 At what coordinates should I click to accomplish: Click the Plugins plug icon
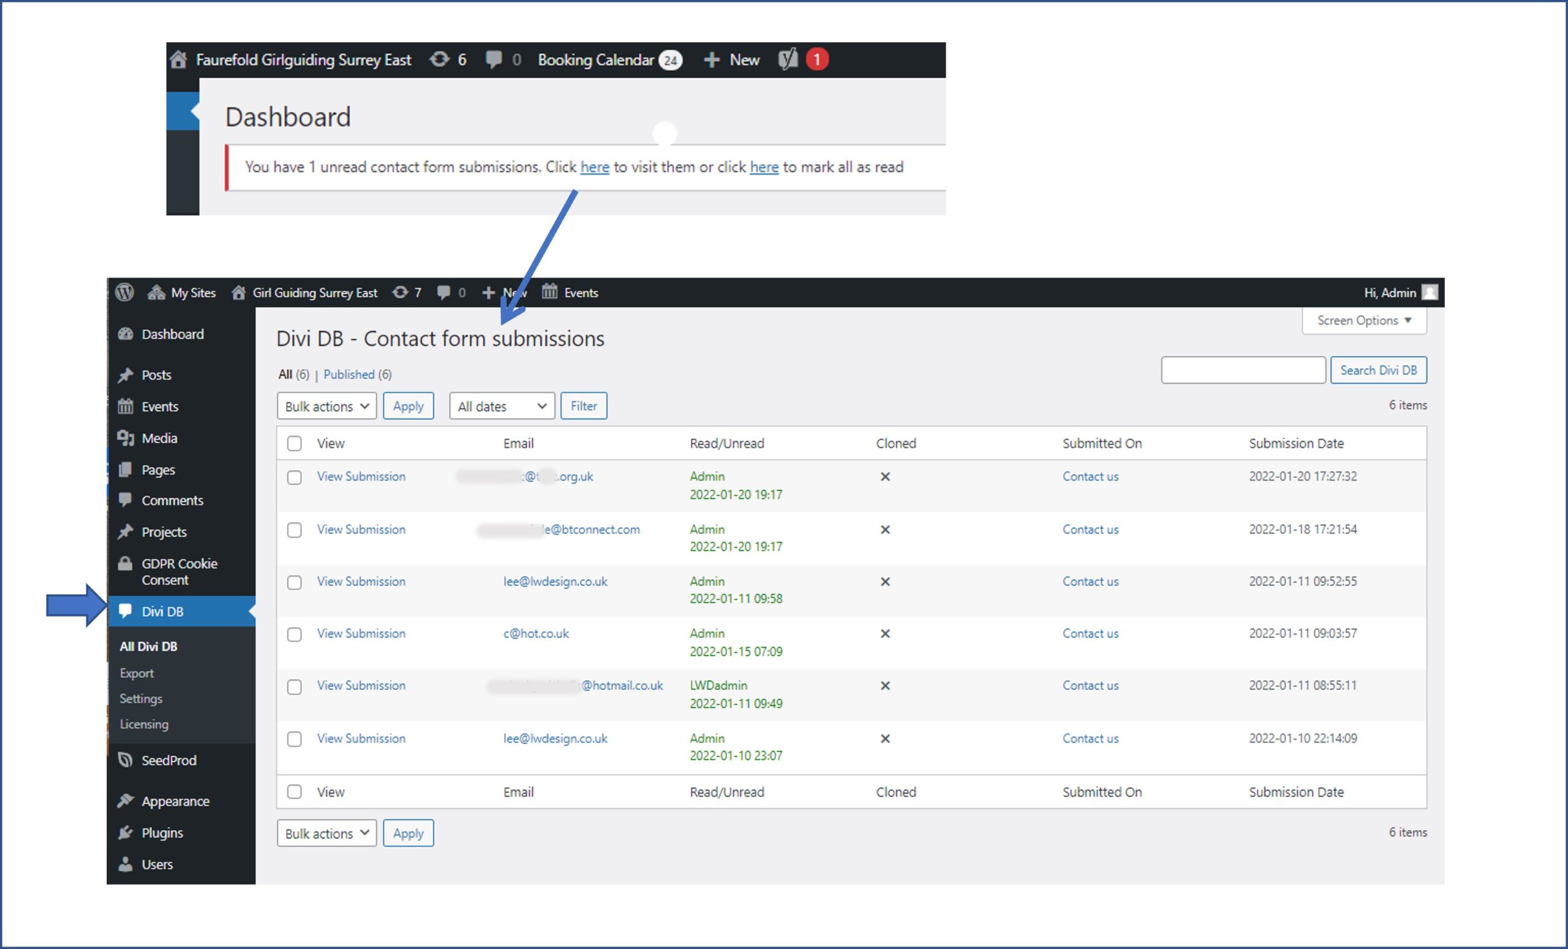point(126,833)
